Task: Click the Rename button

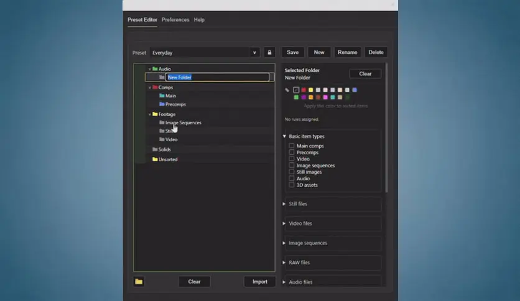Action: [348, 52]
